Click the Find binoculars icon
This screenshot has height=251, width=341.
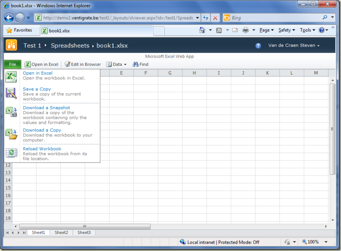(136, 64)
